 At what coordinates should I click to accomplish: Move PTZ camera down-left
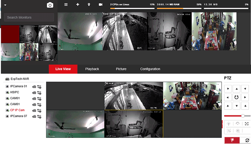(228, 106)
